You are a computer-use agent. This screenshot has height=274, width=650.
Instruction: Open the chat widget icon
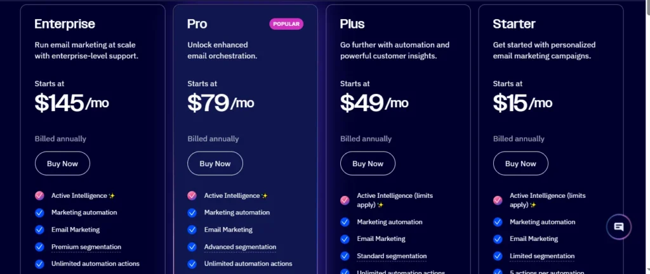pyautogui.click(x=618, y=227)
